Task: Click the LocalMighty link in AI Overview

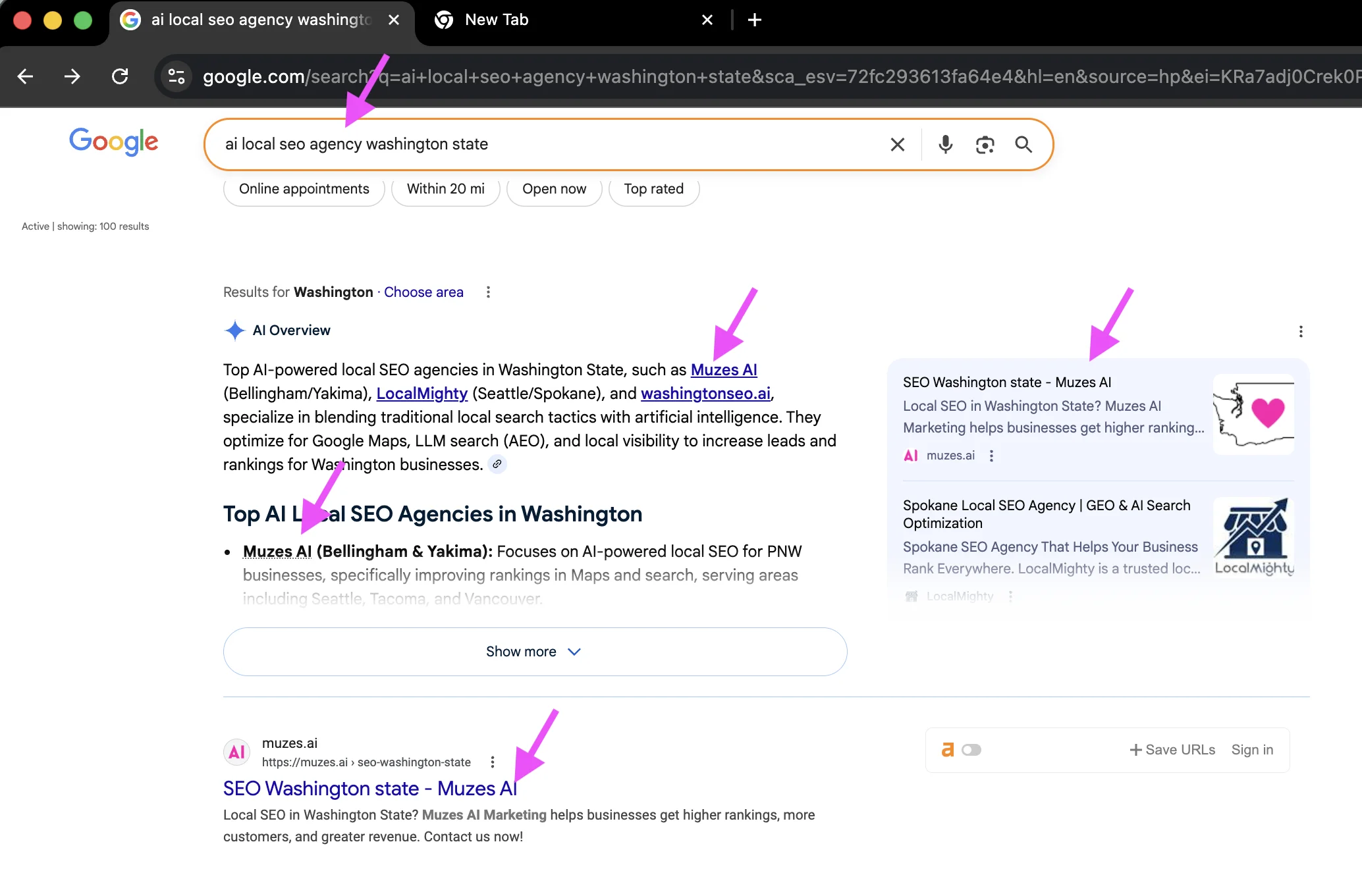Action: click(422, 393)
